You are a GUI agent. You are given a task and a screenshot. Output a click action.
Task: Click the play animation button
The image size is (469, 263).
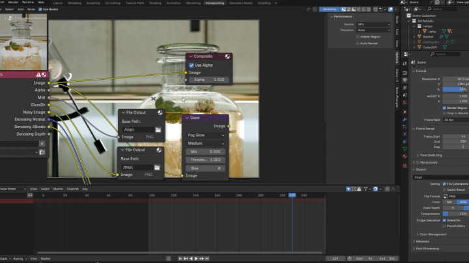[196, 258]
